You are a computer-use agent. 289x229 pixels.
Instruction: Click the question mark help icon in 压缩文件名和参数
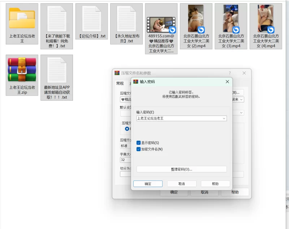(229, 73)
